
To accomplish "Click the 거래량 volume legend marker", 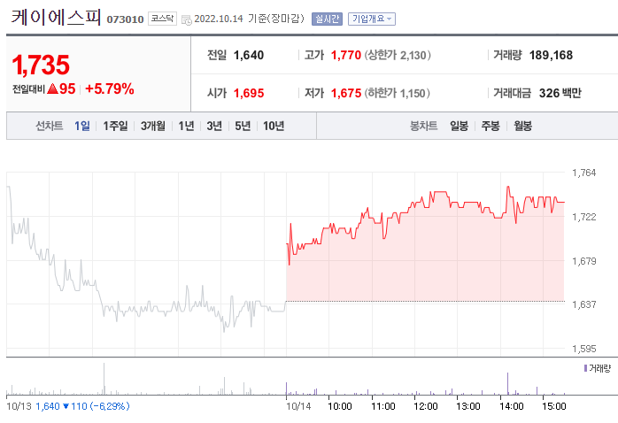I will (585, 368).
